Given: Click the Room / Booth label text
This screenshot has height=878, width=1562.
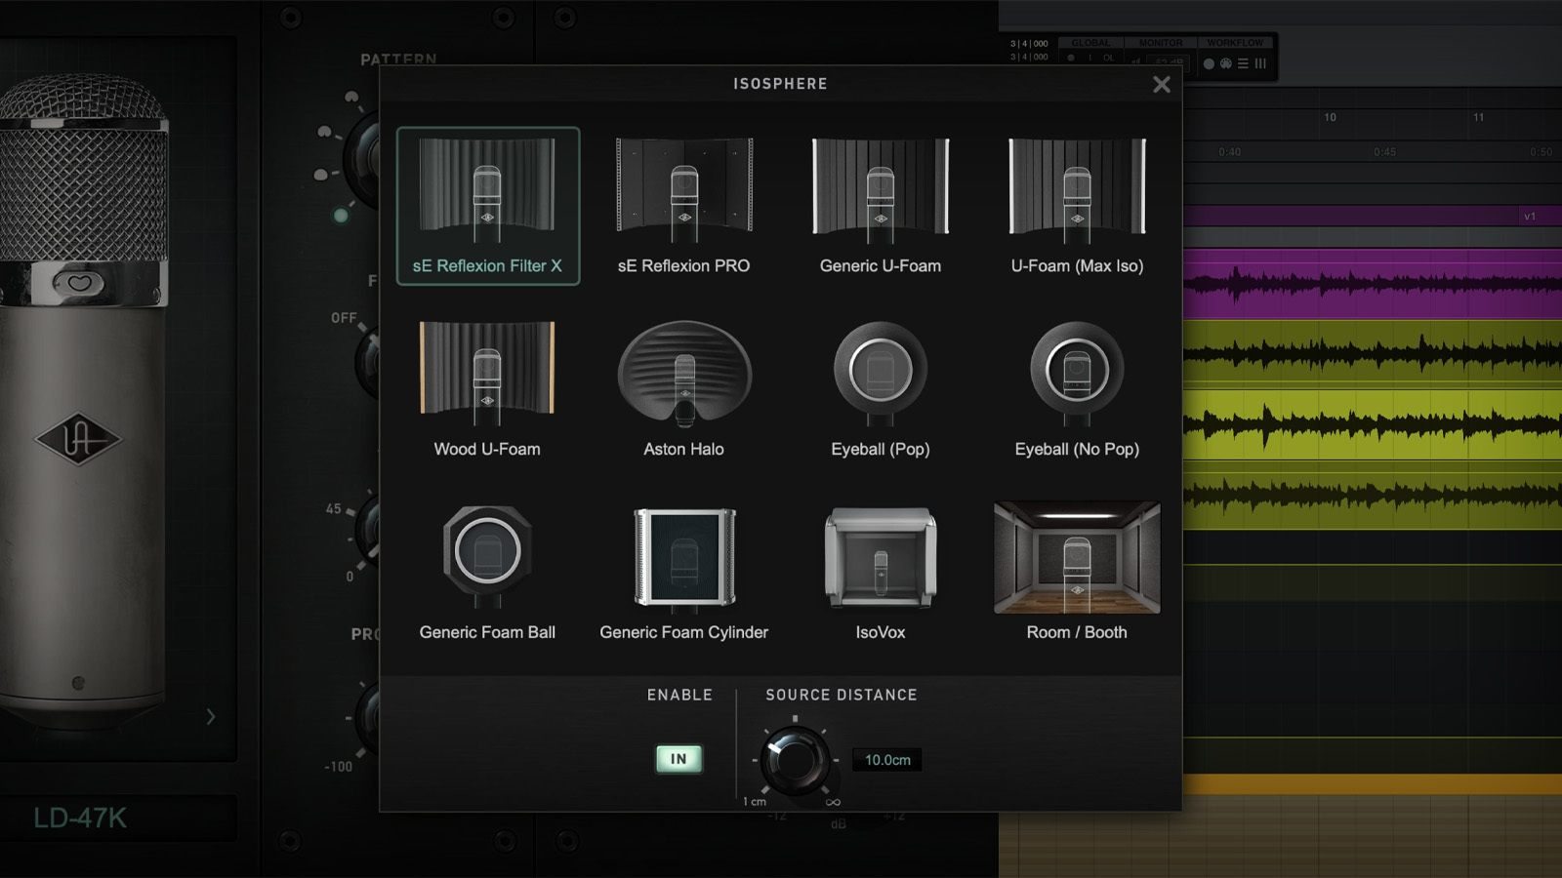Looking at the screenshot, I should [x=1077, y=632].
